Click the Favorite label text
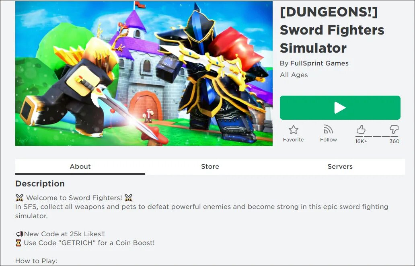Image resolution: width=415 pixels, height=266 pixels. 293,139
